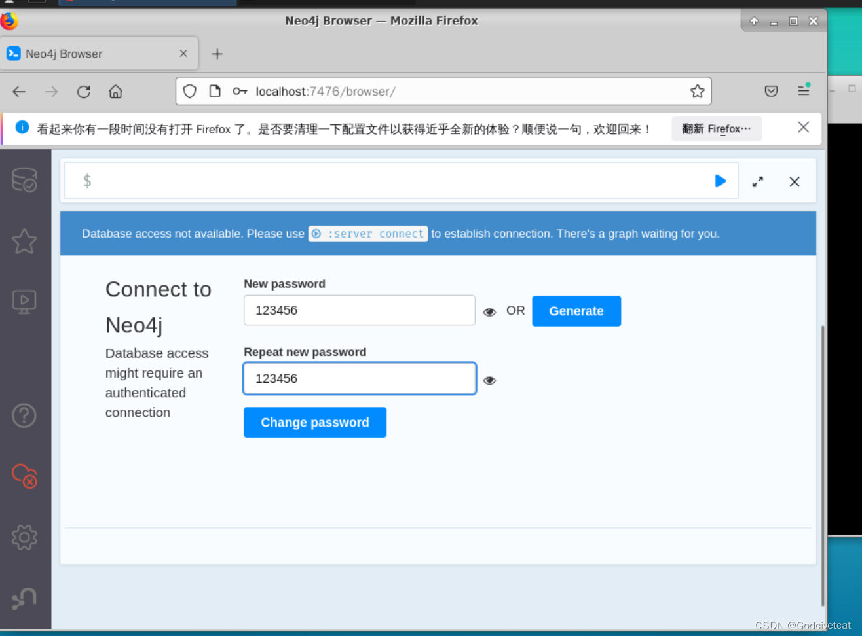
Task: Open Neo4j Browser Settings via gear icon
Action: pyautogui.click(x=24, y=537)
